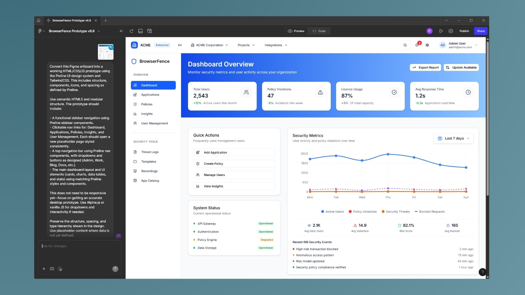
Task: Open the dashboard search icon
Action: (x=405, y=45)
